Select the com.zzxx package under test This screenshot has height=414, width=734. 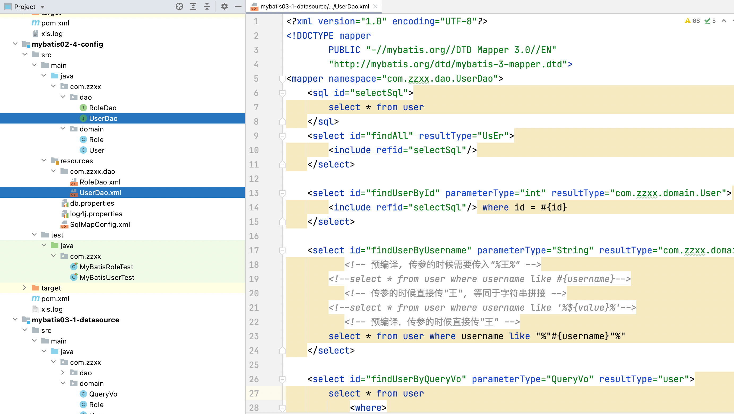81,256
